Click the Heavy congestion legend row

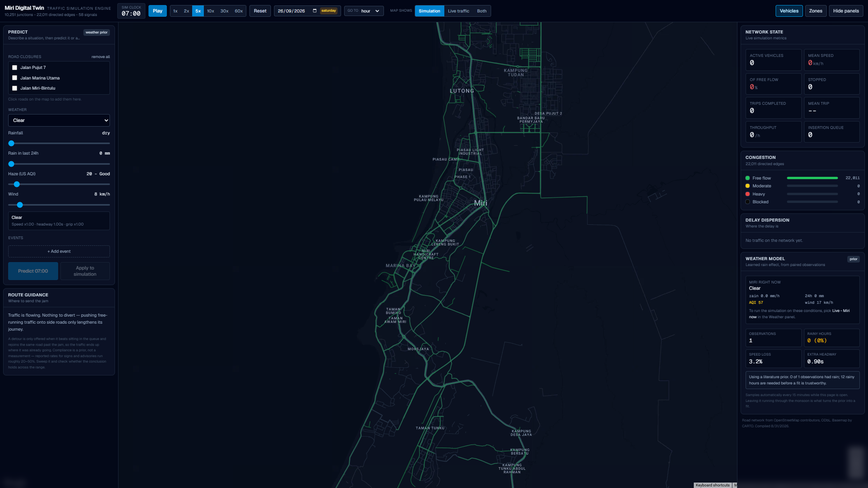click(x=802, y=194)
